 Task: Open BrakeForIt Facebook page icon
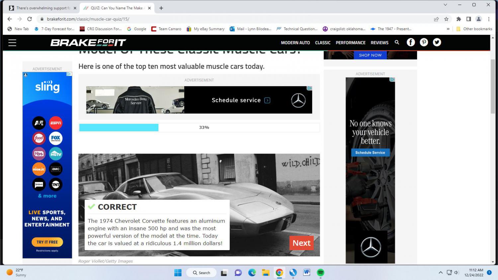411,42
